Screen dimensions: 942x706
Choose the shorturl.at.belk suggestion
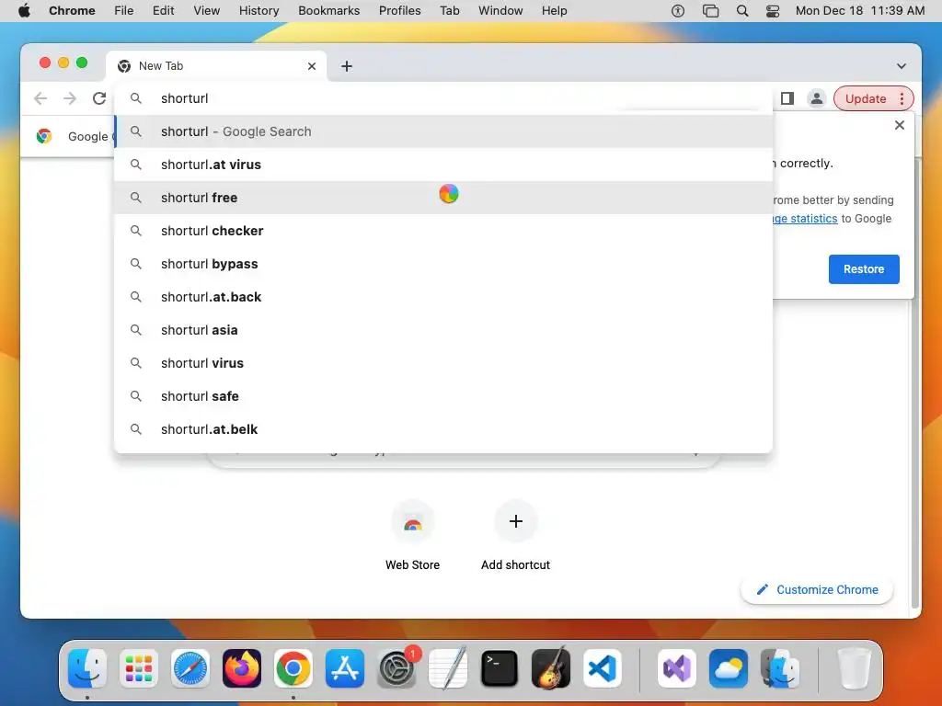(x=442, y=428)
